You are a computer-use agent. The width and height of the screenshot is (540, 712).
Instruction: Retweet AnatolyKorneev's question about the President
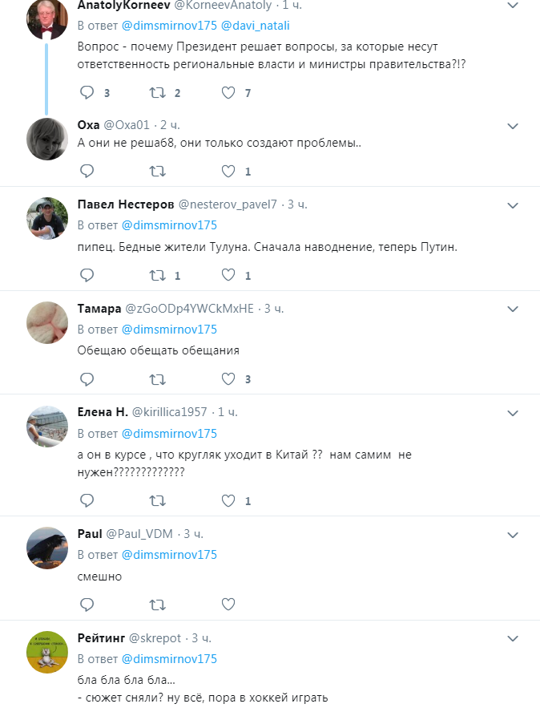[x=158, y=93]
